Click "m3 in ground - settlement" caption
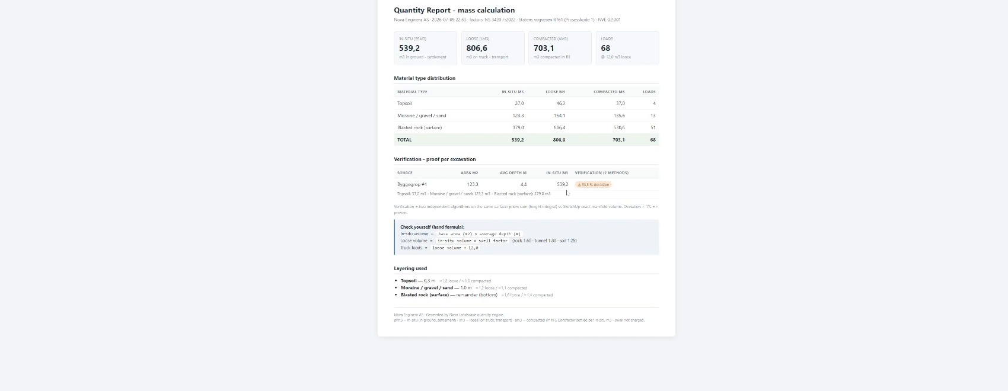 422,57
